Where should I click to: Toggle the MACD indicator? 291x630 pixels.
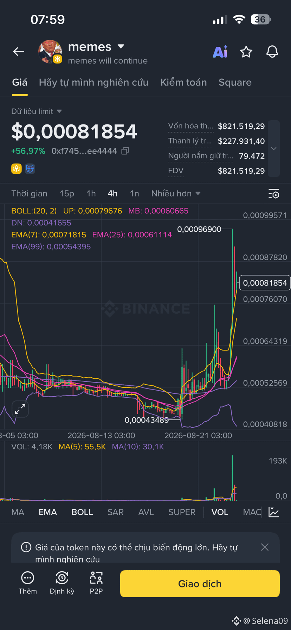(252, 512)
